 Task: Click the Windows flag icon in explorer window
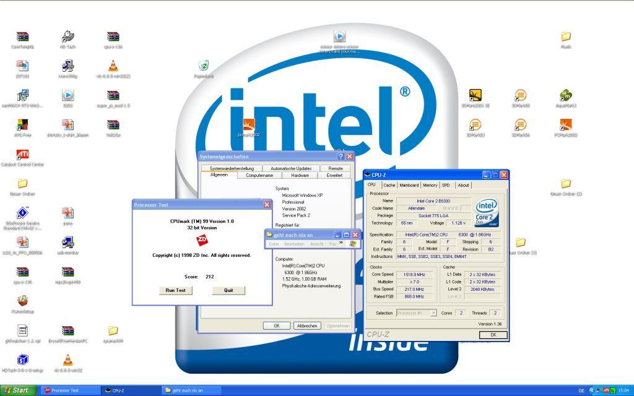click(x=353, y=244)
